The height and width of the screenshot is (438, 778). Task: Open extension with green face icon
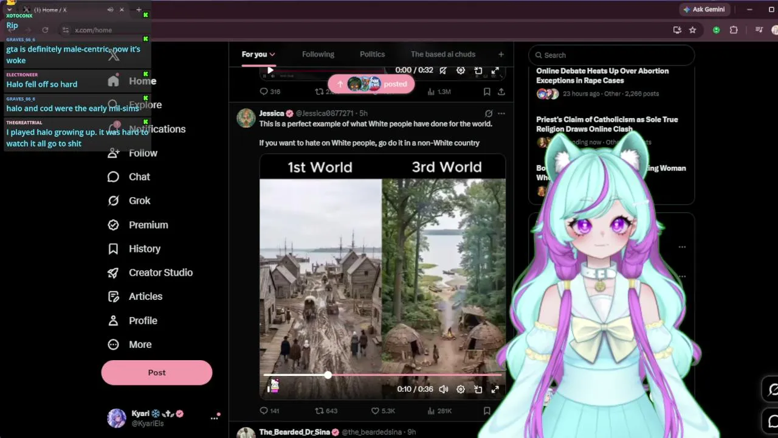(x=717, y=30)
